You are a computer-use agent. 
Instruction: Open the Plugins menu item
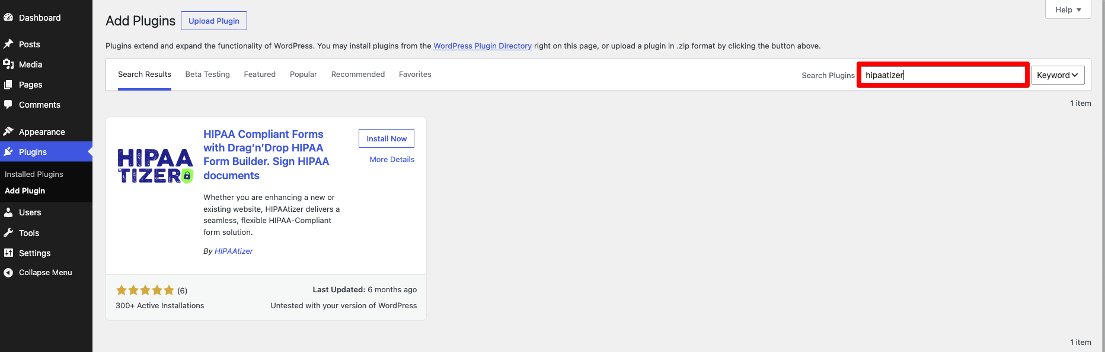point(46,152)
